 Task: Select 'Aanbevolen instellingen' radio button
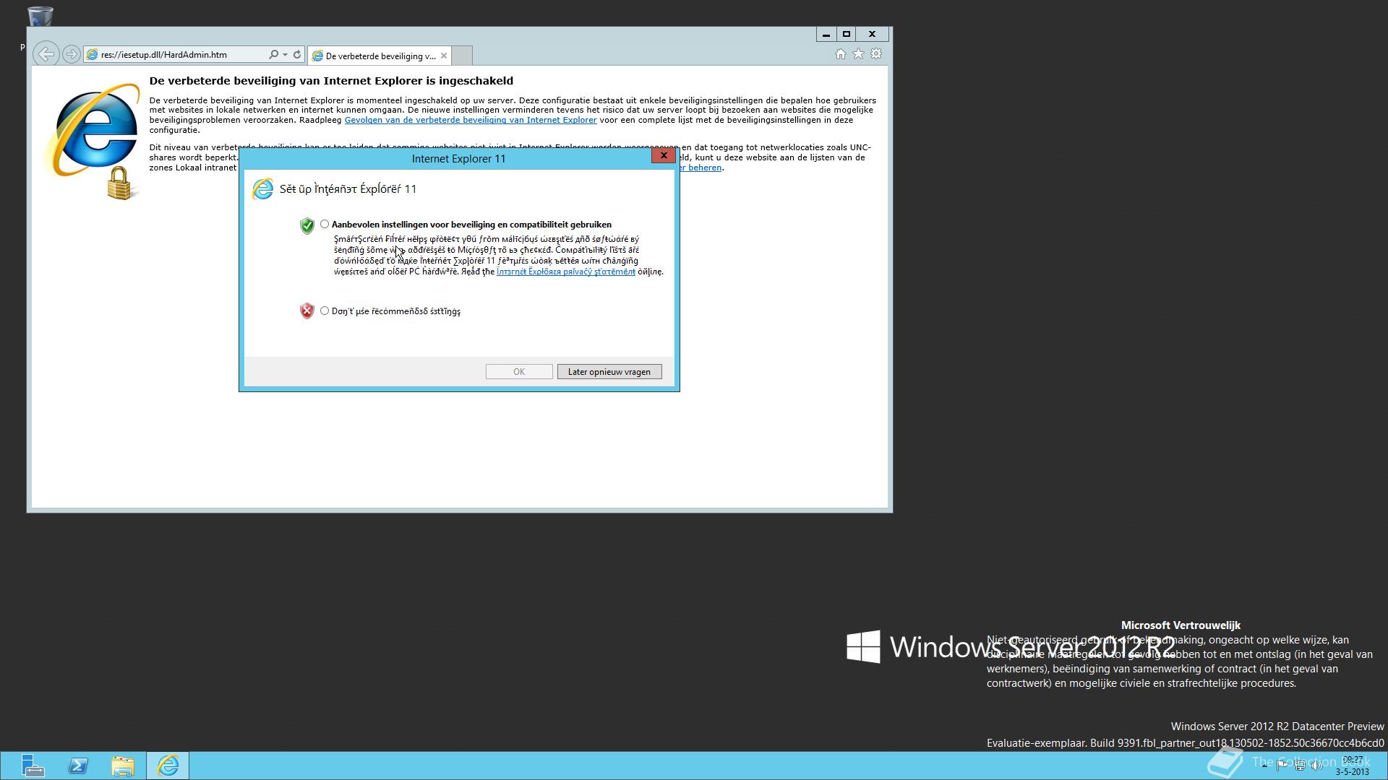[325, 225]
